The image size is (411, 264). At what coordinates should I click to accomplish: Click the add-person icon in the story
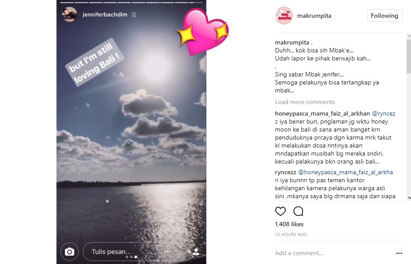point(193,252)
